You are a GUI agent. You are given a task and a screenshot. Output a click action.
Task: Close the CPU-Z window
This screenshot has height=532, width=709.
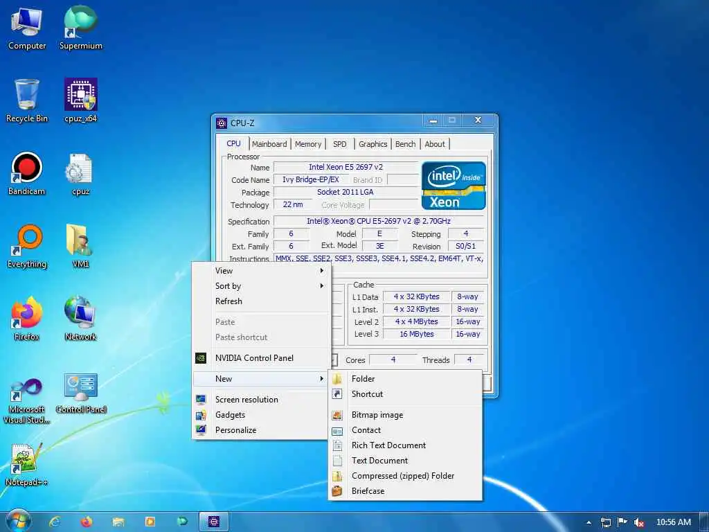[x=478, y=121]
